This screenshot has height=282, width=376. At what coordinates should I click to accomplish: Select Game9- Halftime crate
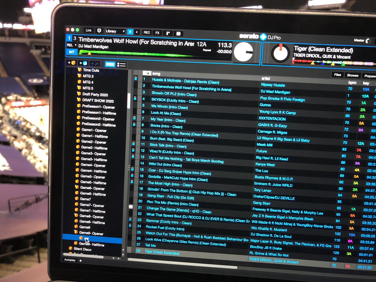(x=91, y=244)
